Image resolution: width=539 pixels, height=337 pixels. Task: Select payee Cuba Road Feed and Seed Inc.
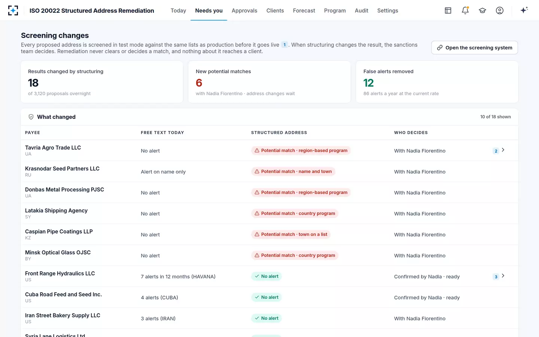[x=63, y=294]
